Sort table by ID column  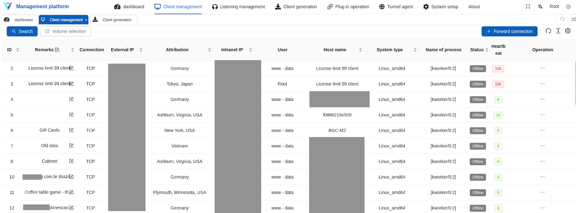pyautogui.click(x=18, y=50)
